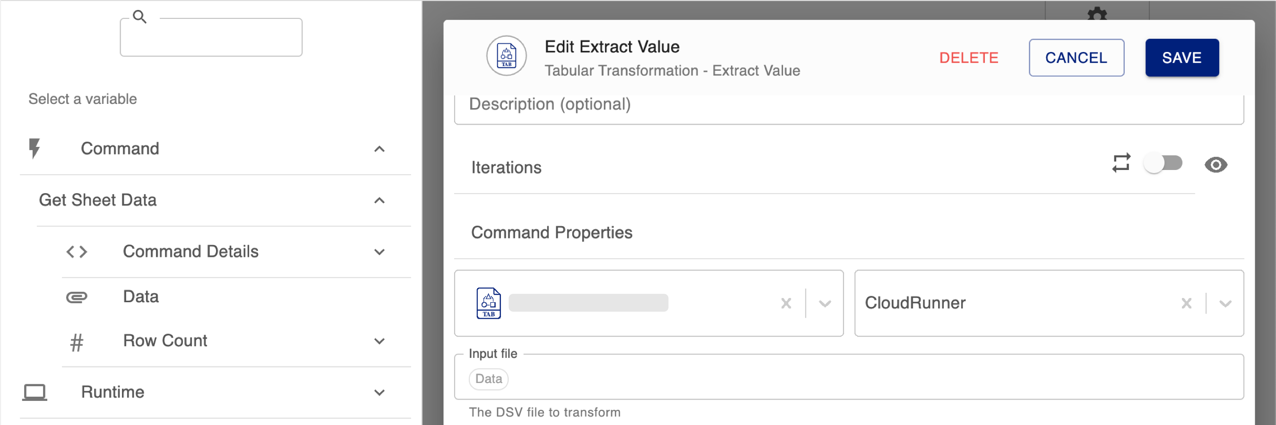Image resolution: width=1276 pixels, height=425 pixels.
Task: Click the code brackets icon beside Command Details
Action: [x=77, y=252]
